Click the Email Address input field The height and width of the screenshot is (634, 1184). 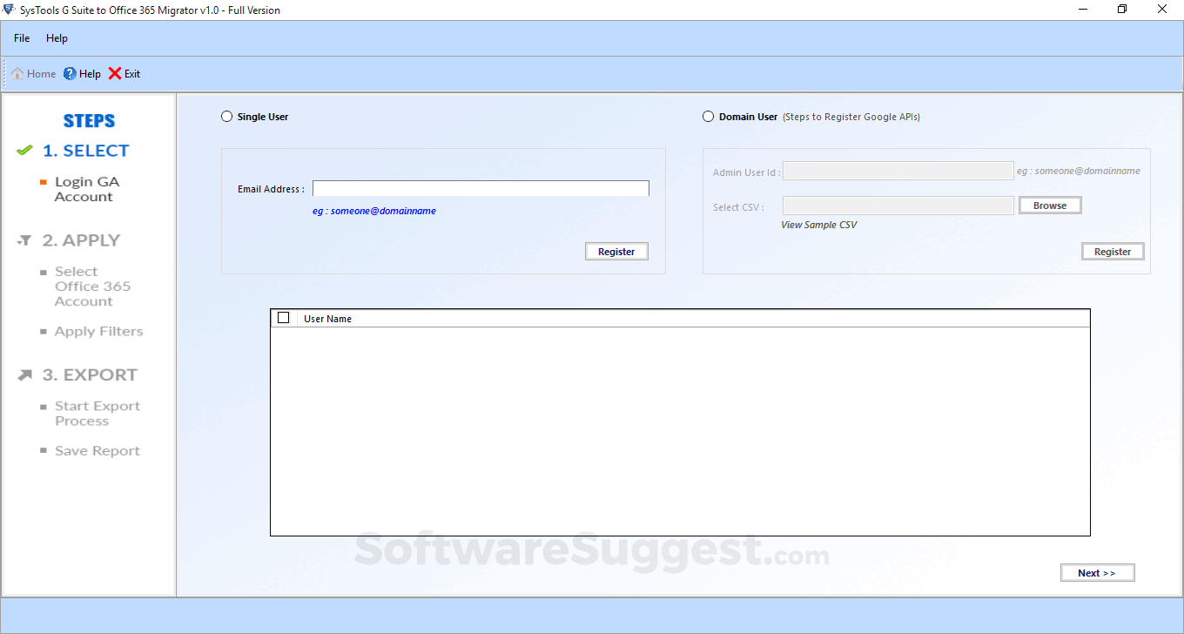point(481,189)
